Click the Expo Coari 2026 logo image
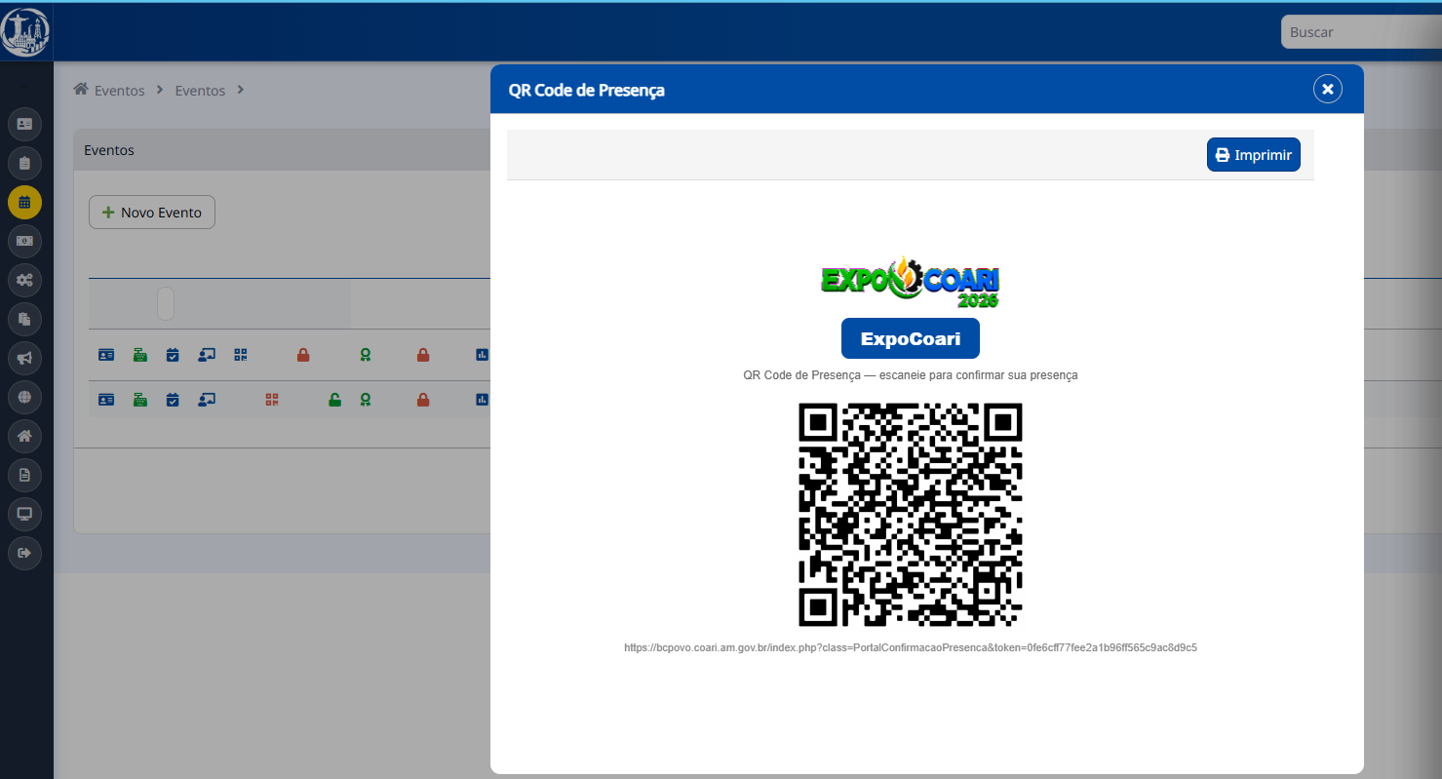Screen dimensions: 1442x779 911,282
